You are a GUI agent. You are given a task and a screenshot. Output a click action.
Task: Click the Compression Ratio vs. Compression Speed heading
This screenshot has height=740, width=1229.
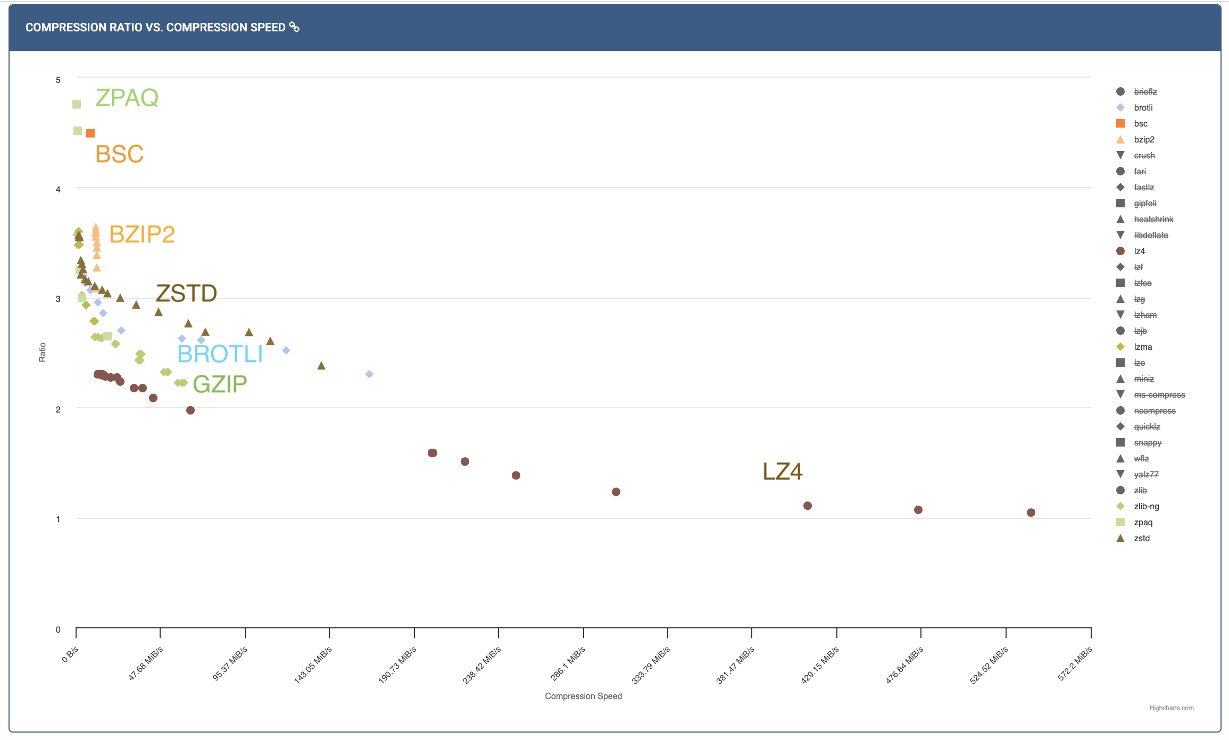[155, 27]
